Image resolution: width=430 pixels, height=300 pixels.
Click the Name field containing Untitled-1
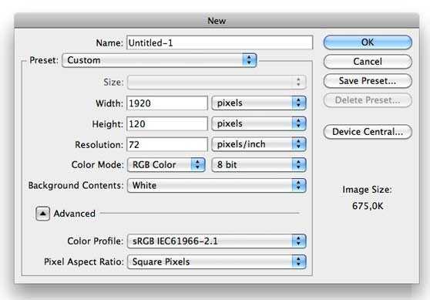tap(220, 43)
